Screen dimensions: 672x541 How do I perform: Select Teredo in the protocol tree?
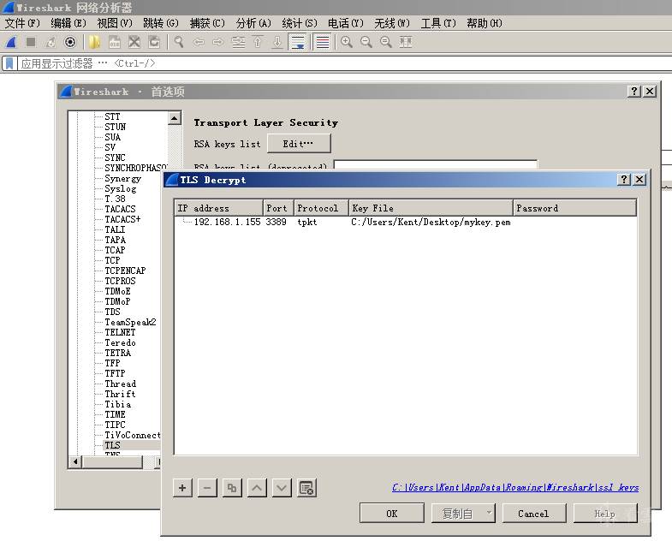[120, 342]
